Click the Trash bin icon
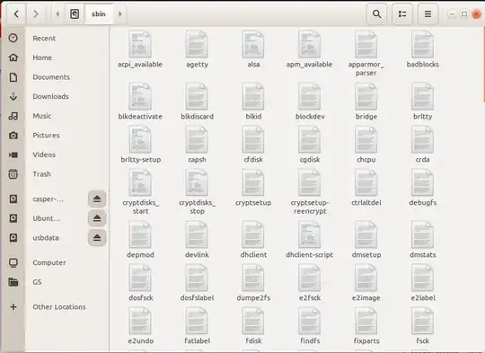Image resolution: width=485 pixels, height=353 pixels. (13, 174)
